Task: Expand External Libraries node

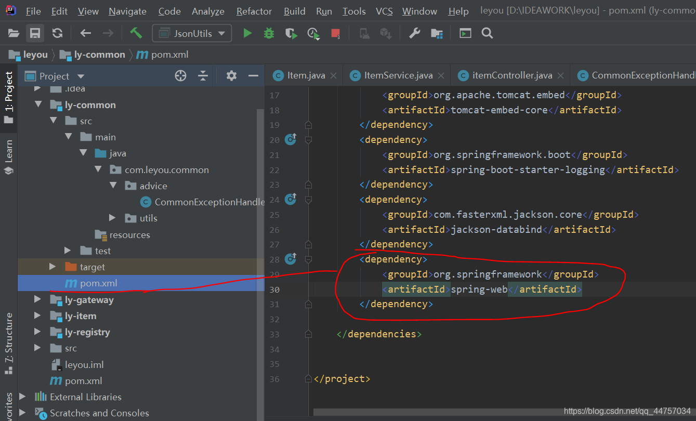Action: point(22,397)
